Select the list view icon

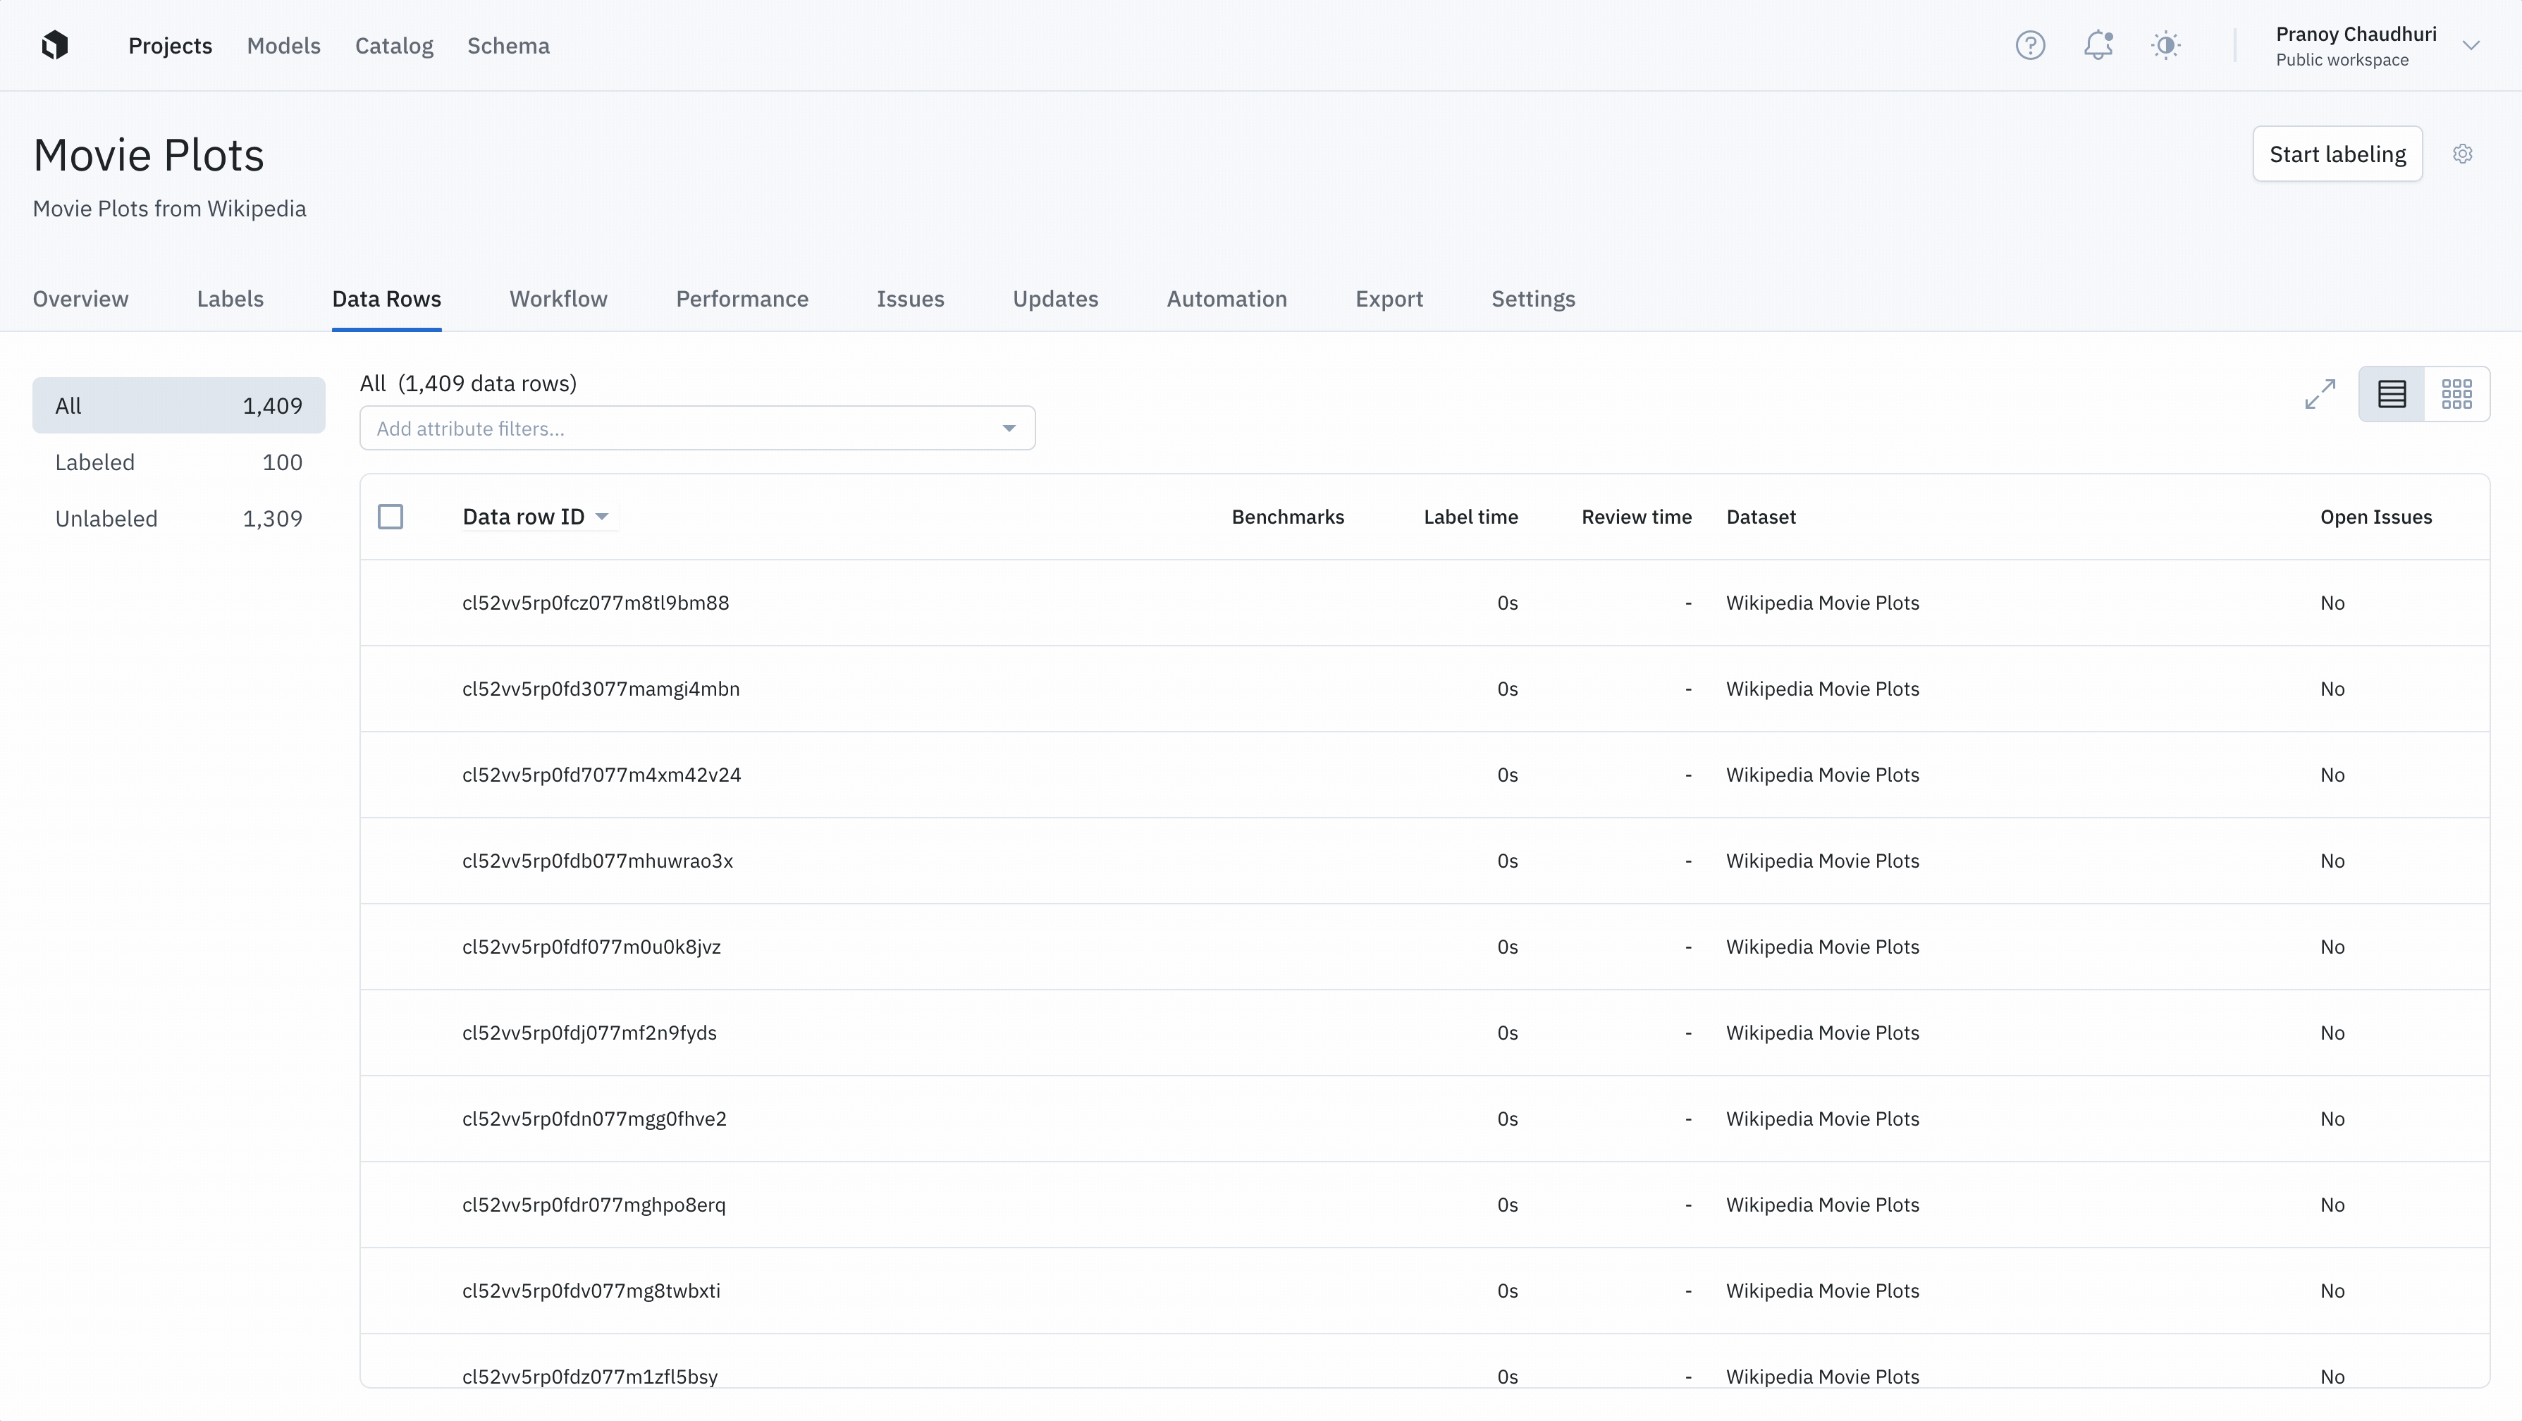(x=2392, y=394)
